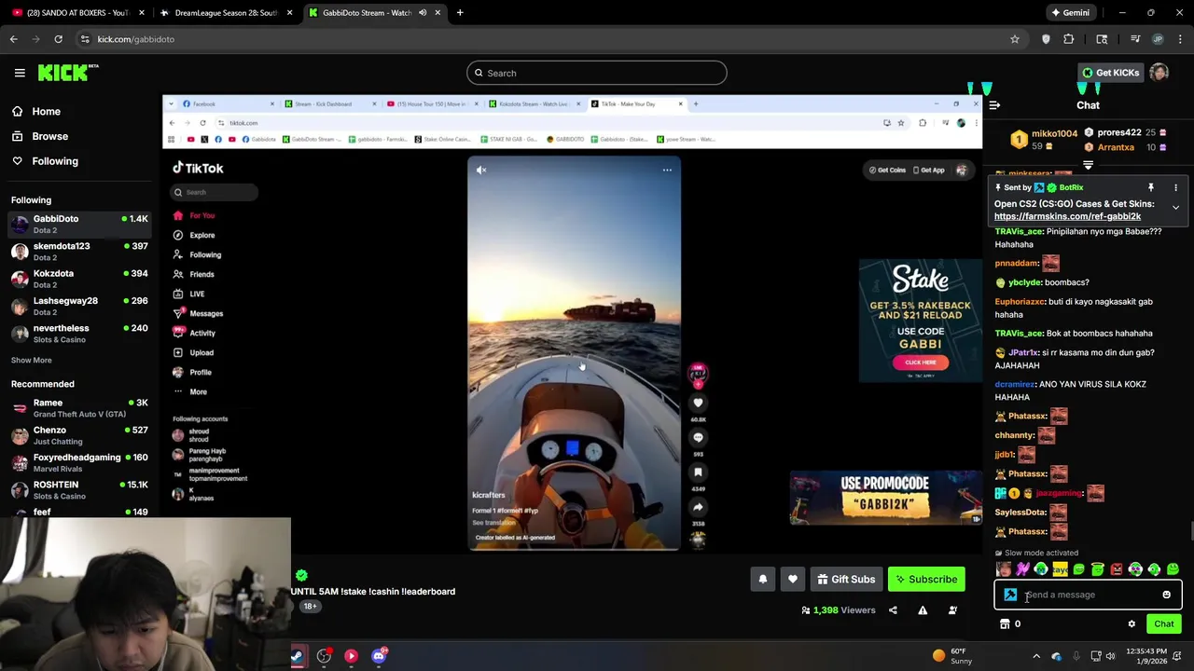Image resolution: width=1194 pixels, height=671 pixels.
Task: Click the chat identity badge icon
Action: [x=1010, y=595]
